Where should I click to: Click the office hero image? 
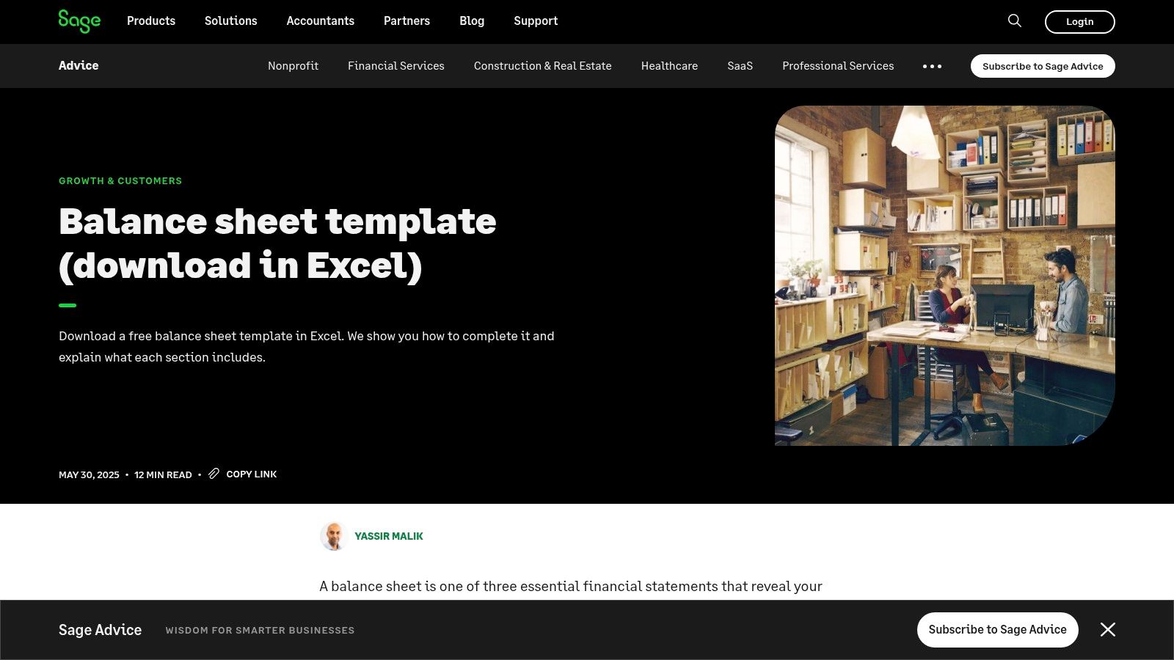coord(945,276)
